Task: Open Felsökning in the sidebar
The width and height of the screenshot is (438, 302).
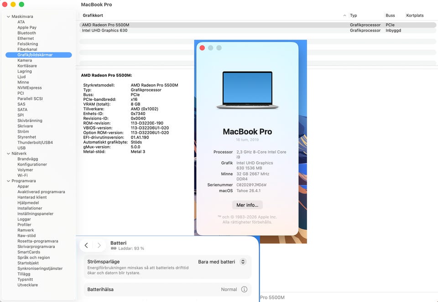Action: click(28, 44)
